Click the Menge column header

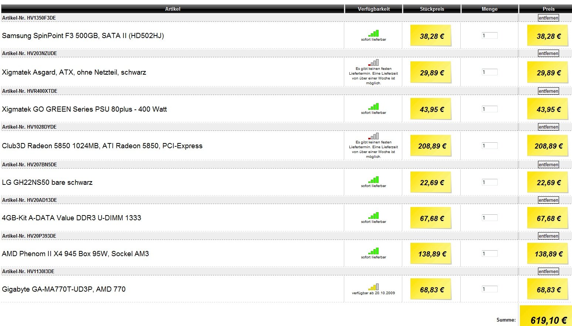[x=490, y=9]
